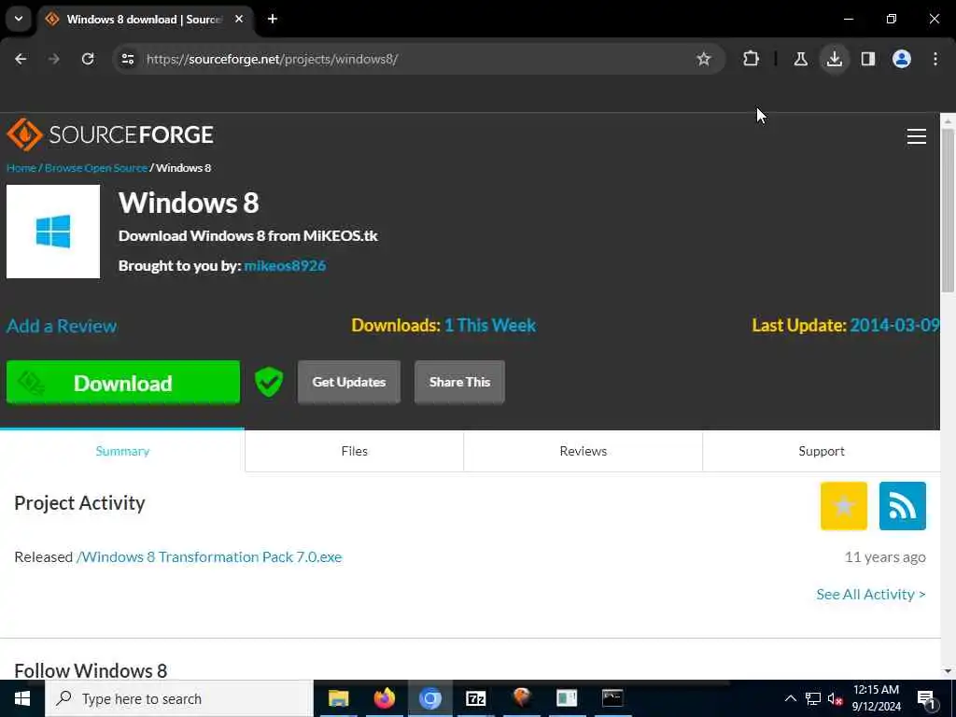Expand the tab search dropdown
This screenshot has height=717, width=956.
pos(19,19)
